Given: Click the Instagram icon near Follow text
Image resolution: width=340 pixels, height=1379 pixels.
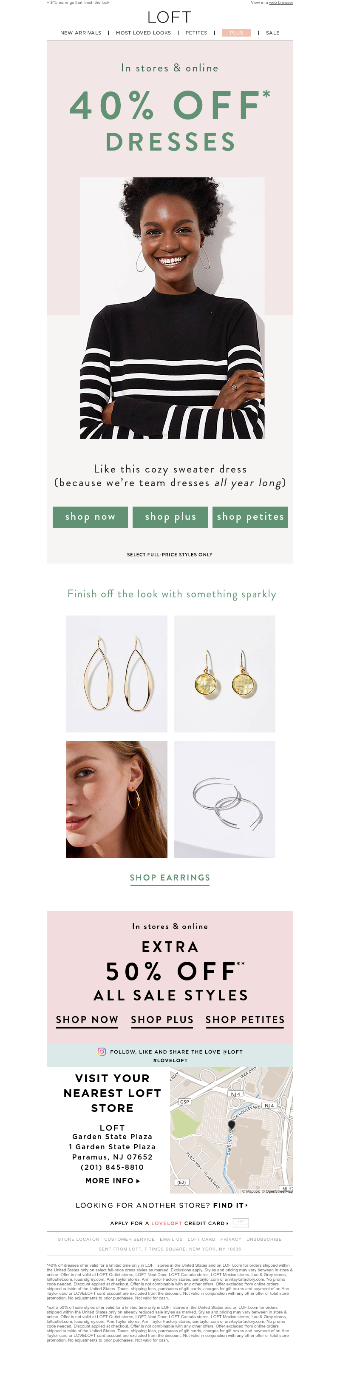Looking at the screenshot, I should click(102, 1051).
